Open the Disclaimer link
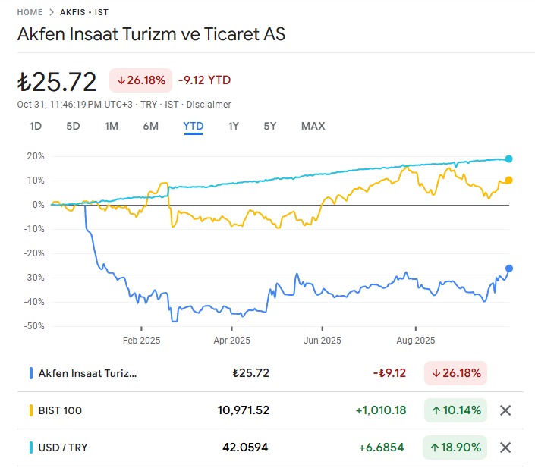The width and height of the screenshot is (535, 468). click(209, 105)
